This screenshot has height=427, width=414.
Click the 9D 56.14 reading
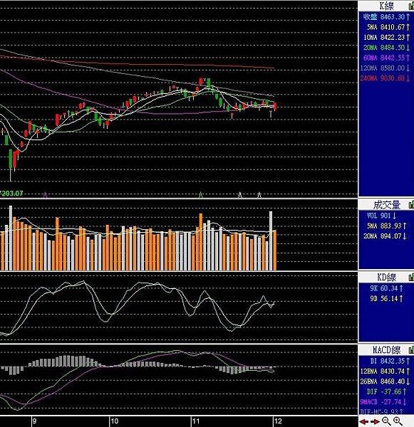coord(388,299)
